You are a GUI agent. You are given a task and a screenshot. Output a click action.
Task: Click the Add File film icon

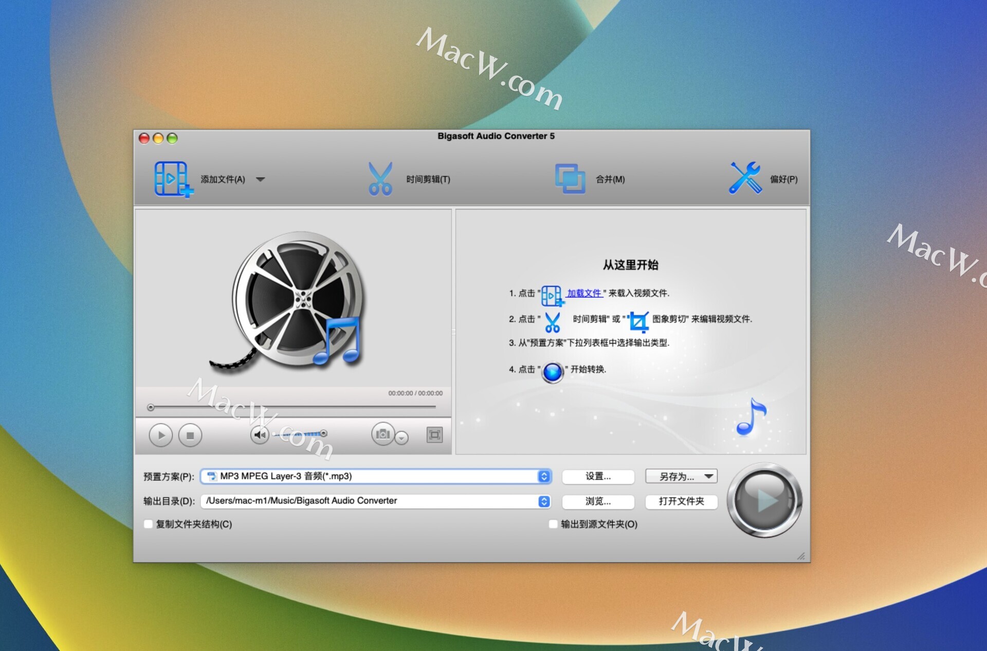tap(173, 179)
